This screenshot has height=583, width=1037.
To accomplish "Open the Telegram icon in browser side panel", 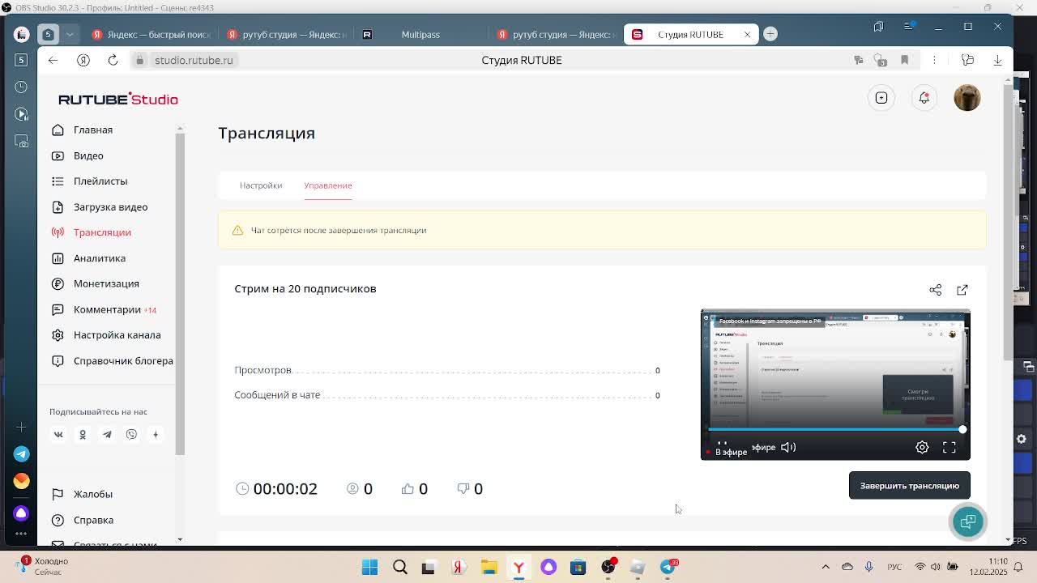I will (x=21, y=454).
